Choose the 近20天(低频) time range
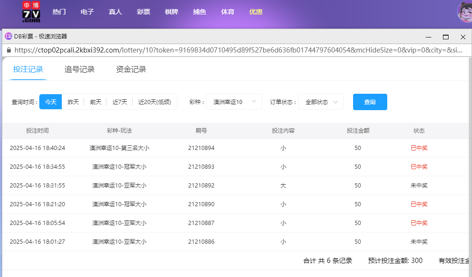Viewport: 472px width, 277px height. click(x=155, y=102)
